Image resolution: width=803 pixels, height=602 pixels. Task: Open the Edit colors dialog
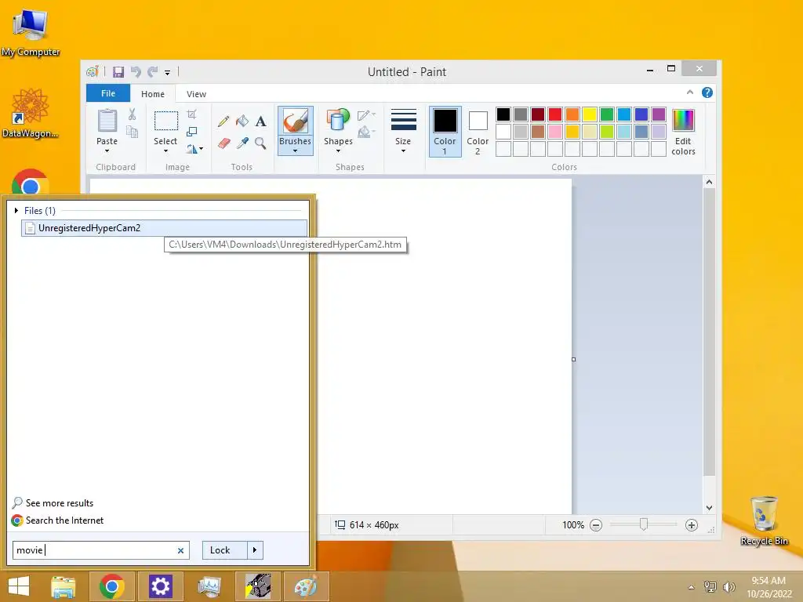coord(683,132)
